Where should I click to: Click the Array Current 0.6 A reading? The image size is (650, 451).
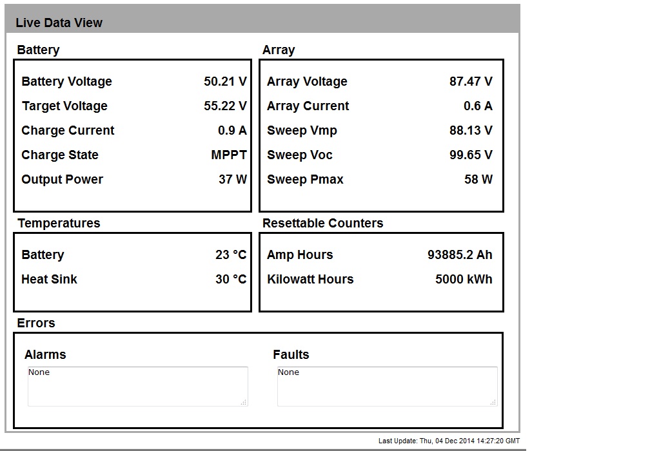pyautogui.click(x=478, y=106)
